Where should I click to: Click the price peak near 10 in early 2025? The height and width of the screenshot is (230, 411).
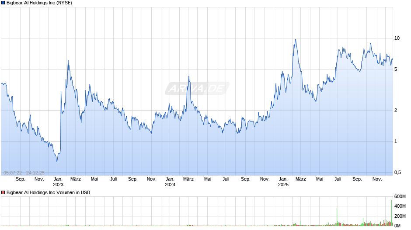pyautogui.click(x=296, y=40)
